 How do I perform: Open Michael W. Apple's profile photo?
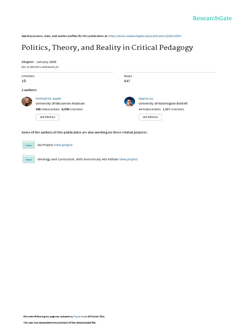(x=27, y=101)
